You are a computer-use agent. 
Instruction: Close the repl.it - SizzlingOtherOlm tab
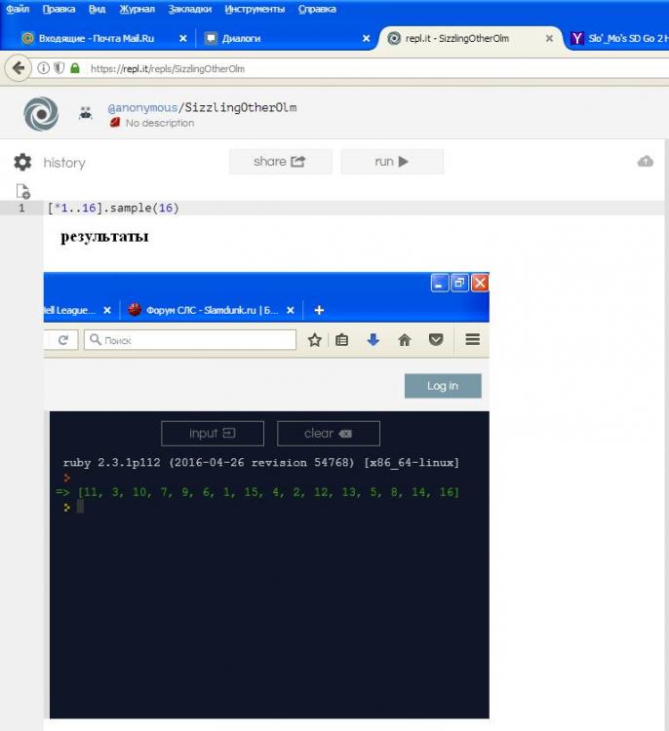(549, 39)
